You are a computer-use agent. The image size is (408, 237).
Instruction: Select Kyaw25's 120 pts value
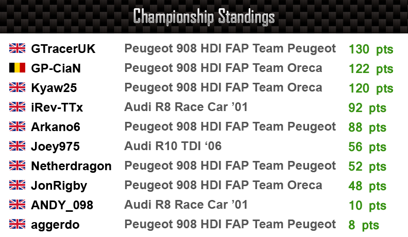(371, 88)
